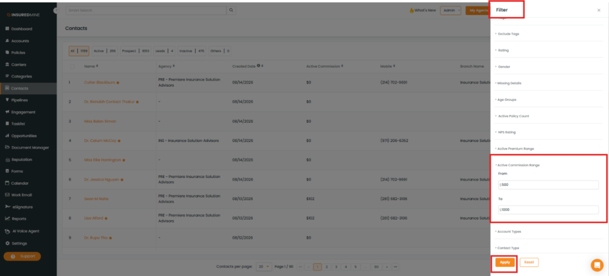Viewport: 609px width, 276px height.
Task: Switch to the Prospect tab
Action: pos(135,51)
